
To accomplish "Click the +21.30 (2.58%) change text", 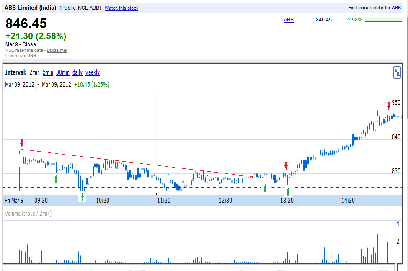I will pyautogui.click(x=36, y=36).
